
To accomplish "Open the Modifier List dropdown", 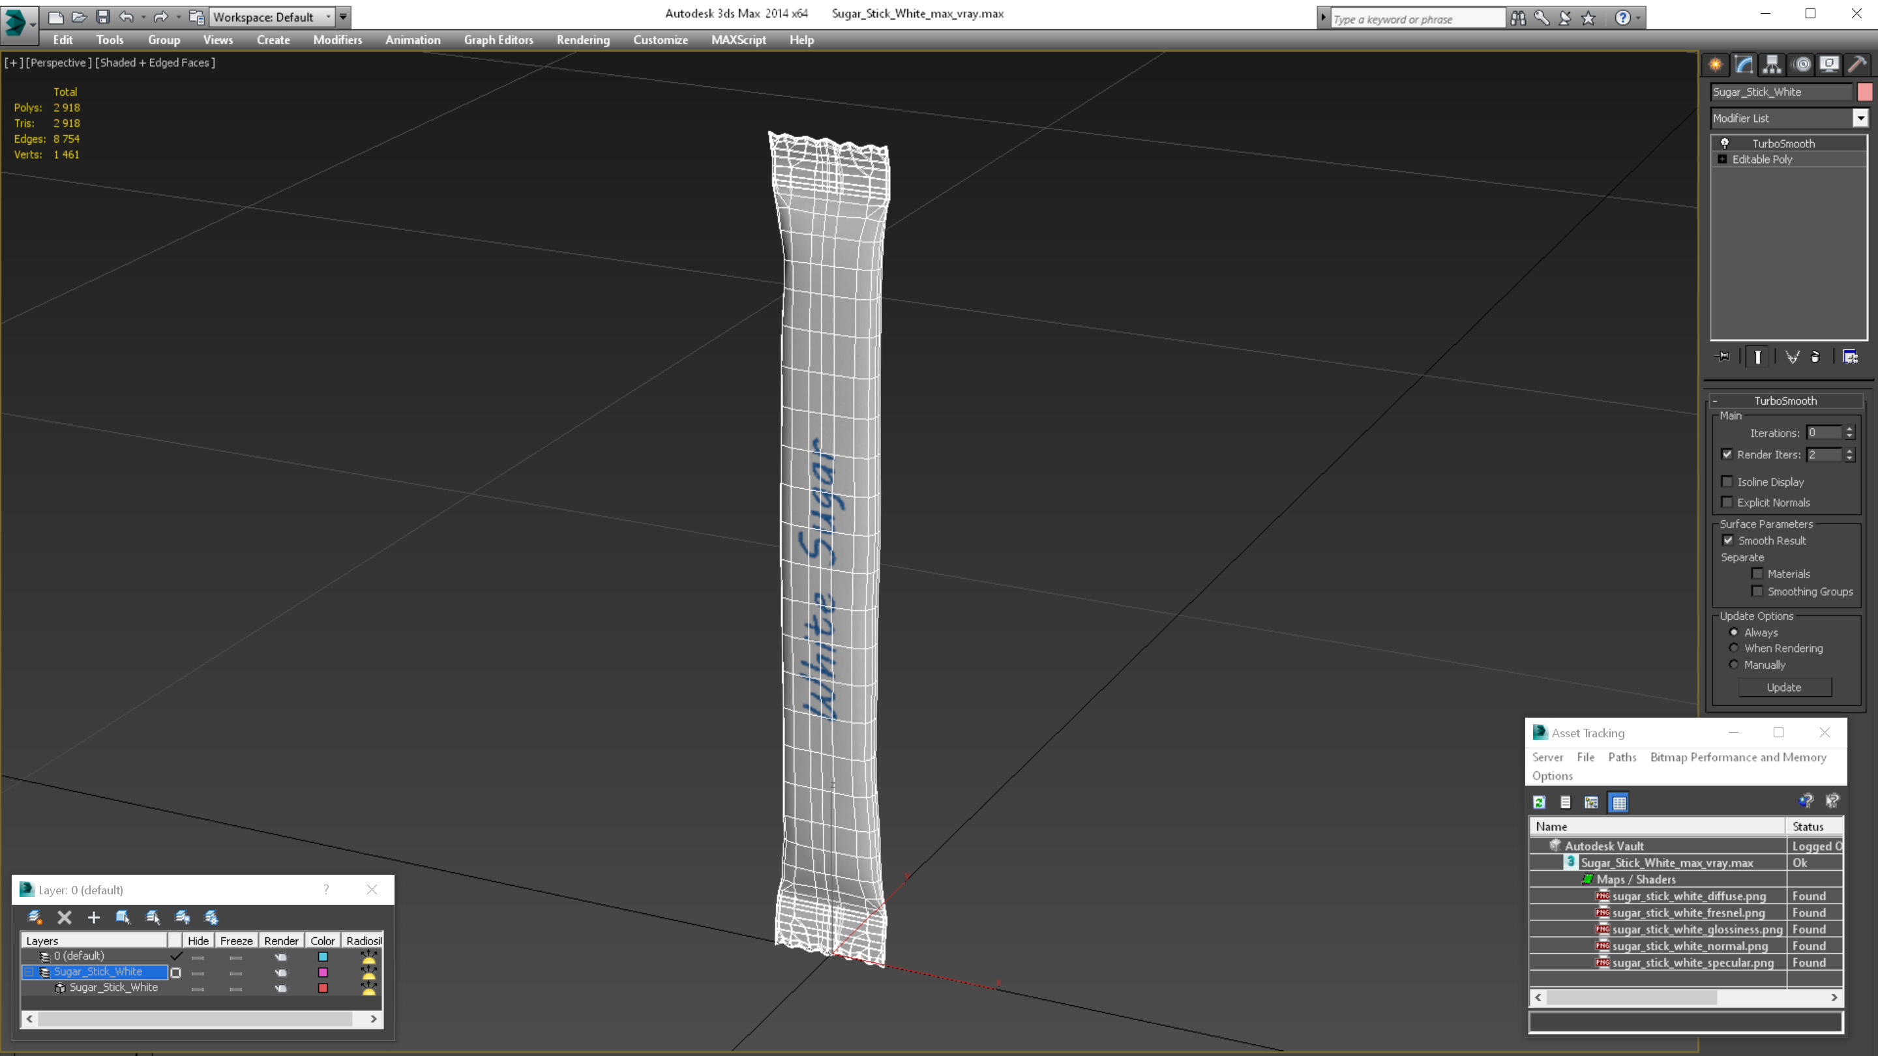I will (1860, 118).
